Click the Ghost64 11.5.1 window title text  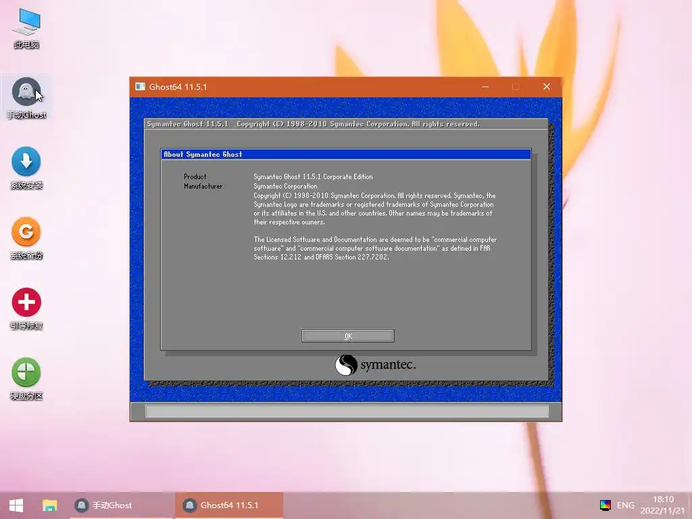pyautogui.click(x=178, y=86)
